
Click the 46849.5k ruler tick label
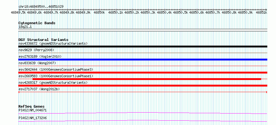click(19, 12)
